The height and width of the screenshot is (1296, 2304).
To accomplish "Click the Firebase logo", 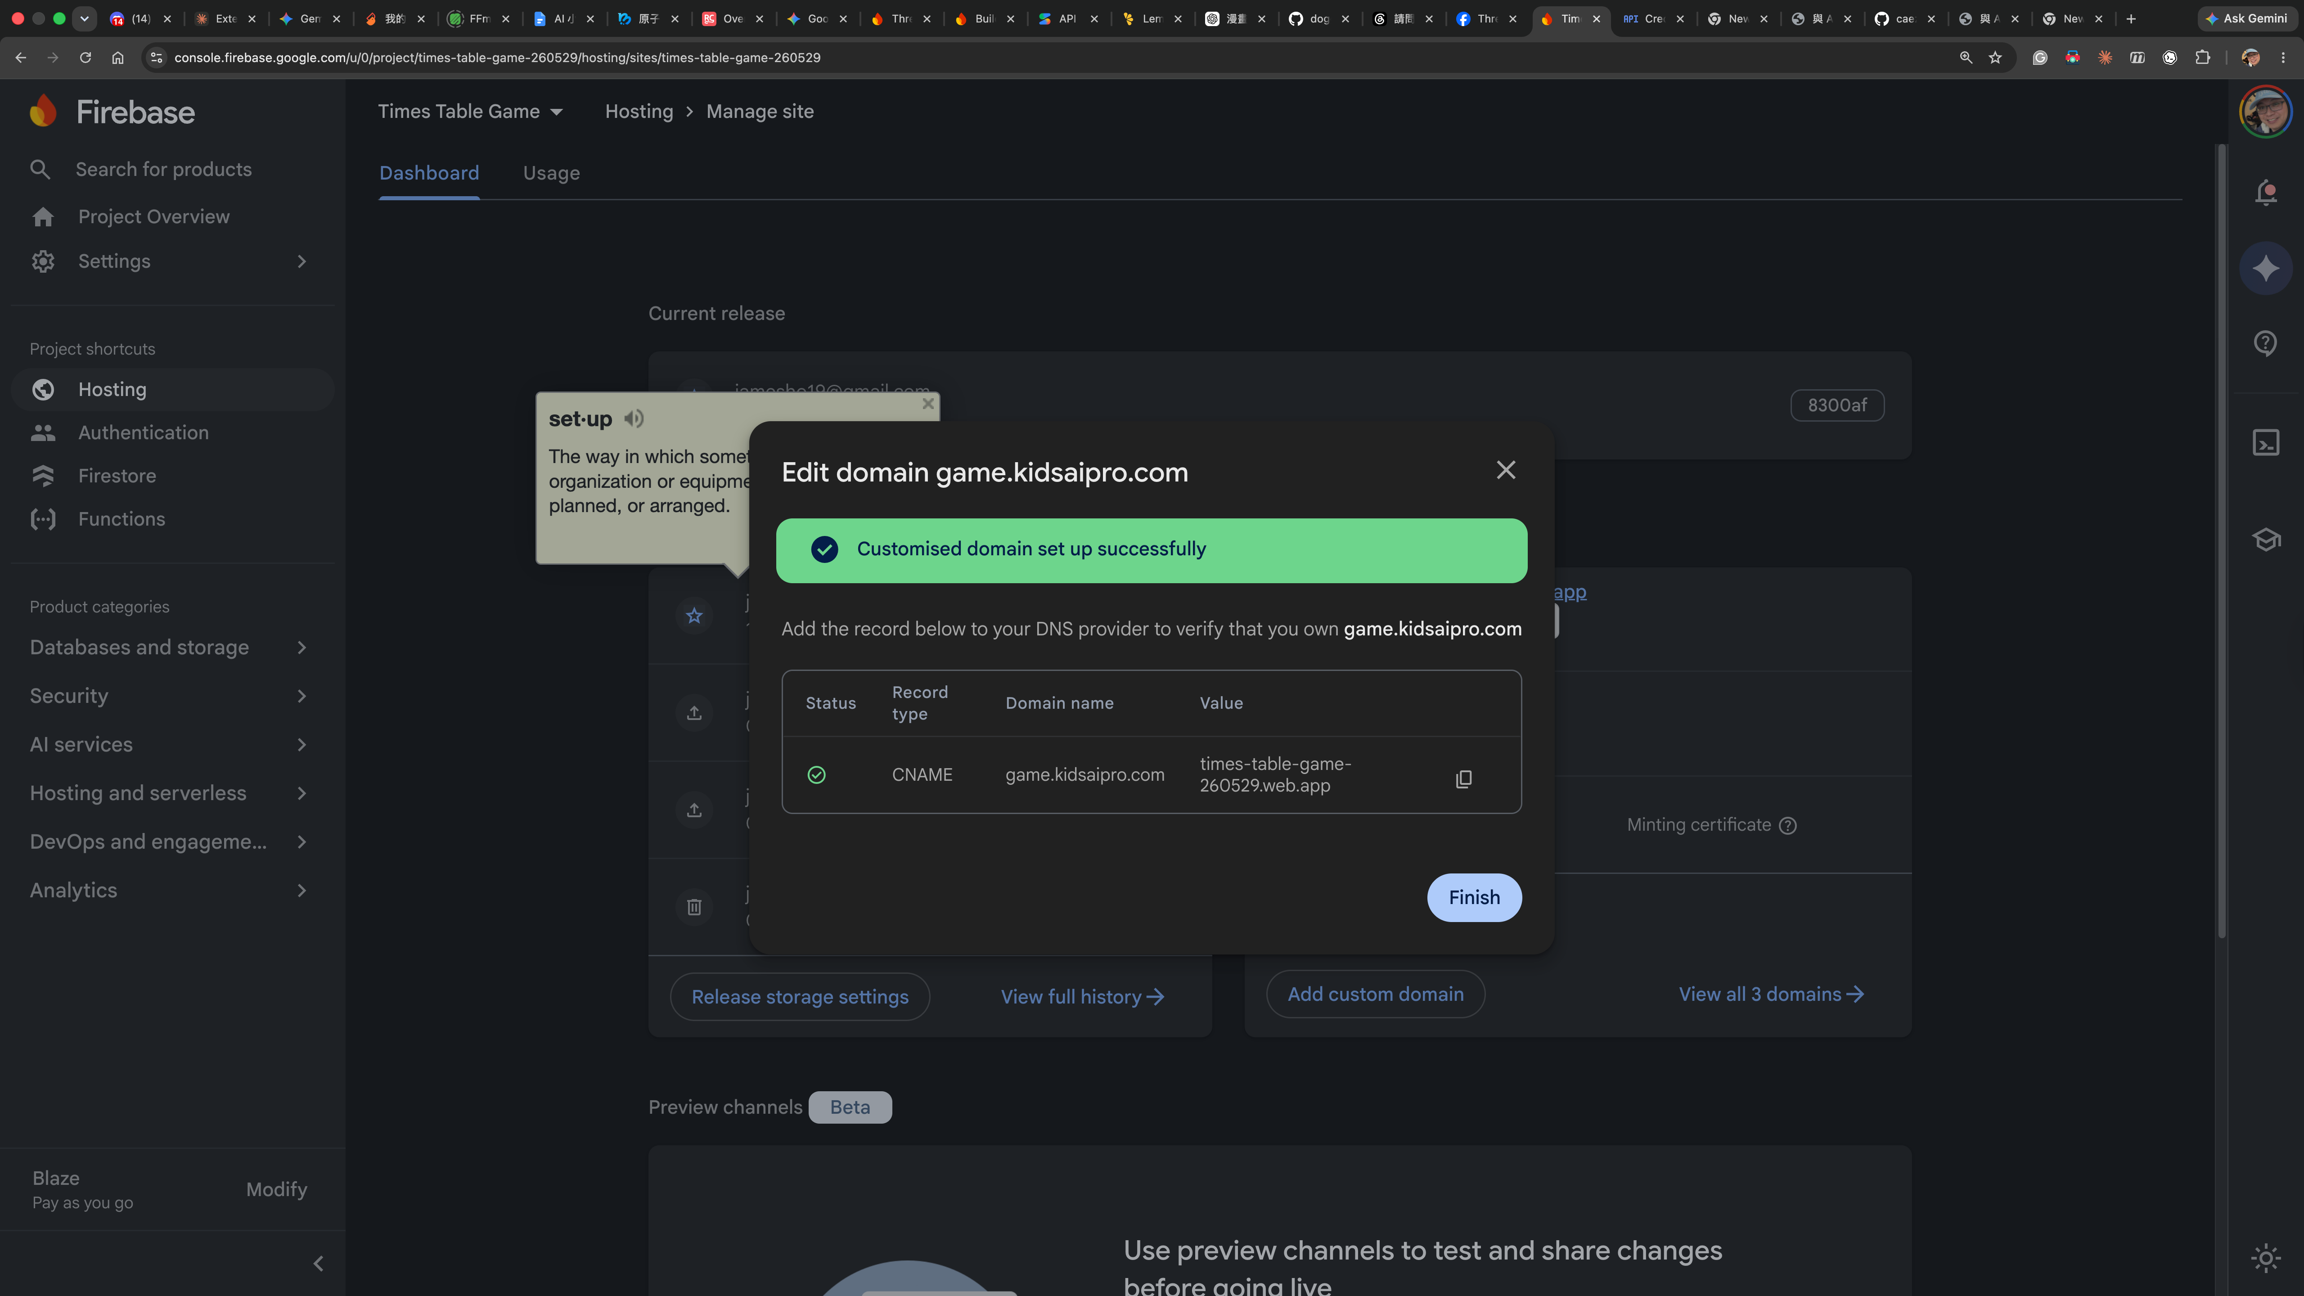I will point(112,112).
